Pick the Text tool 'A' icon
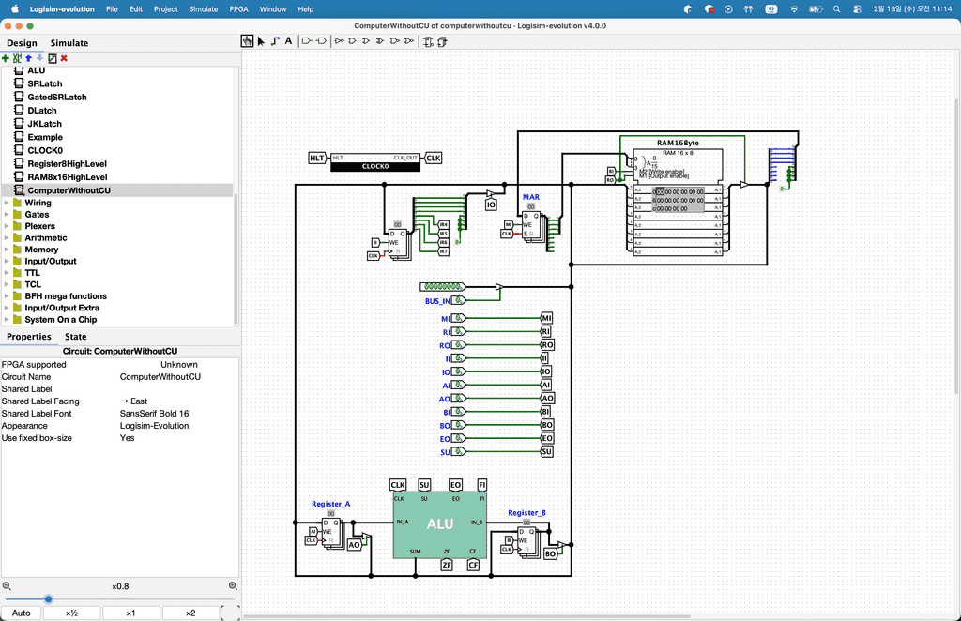This screenshot has height=621, width=961. pyautogui.click(x=288, y=41)
